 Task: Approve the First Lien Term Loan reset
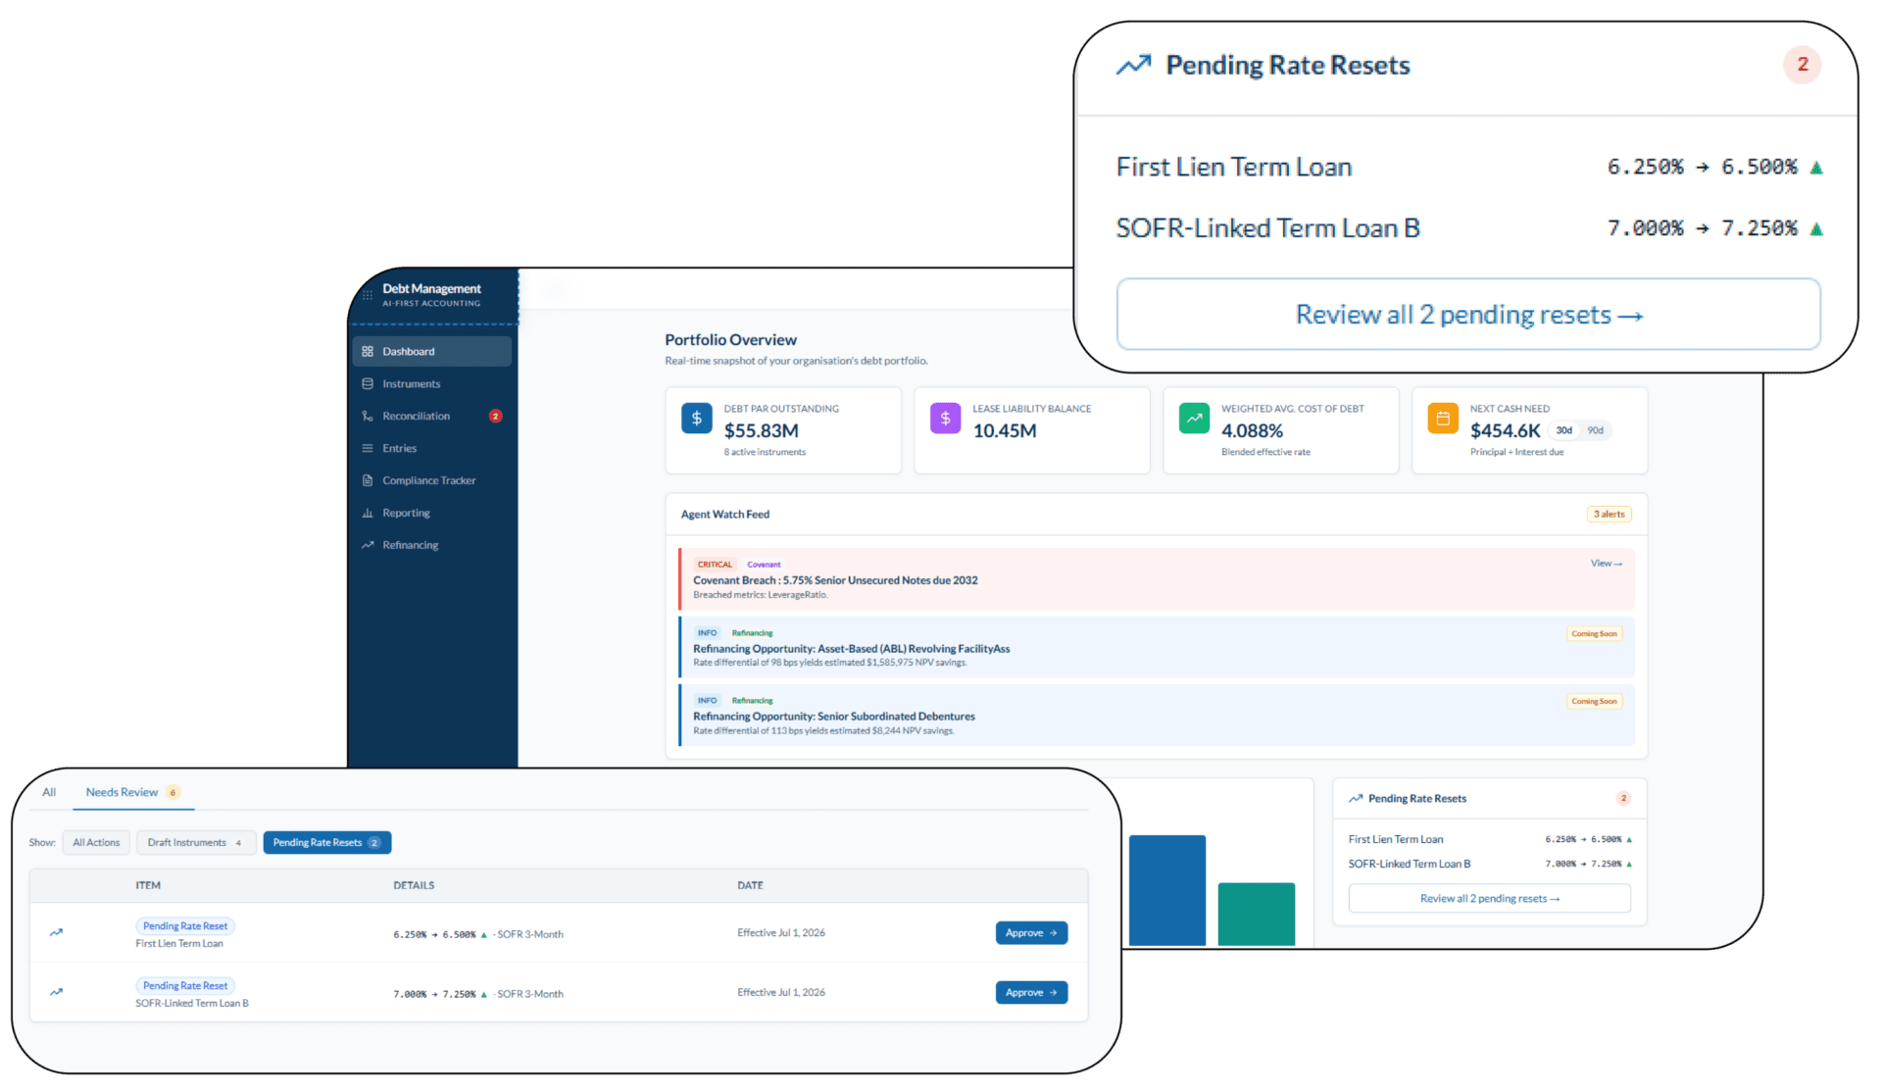pyautogui.click(x=1031, y=933)
